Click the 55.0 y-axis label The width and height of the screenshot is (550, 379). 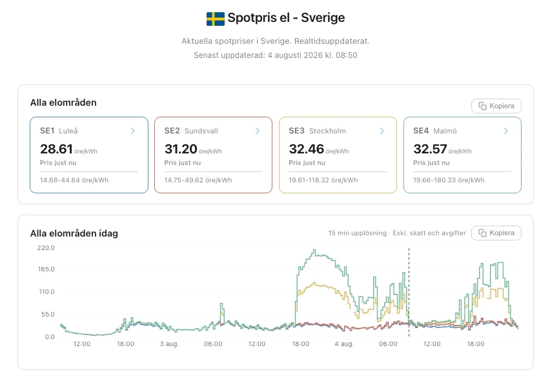pyautogui.click(x=48, y=314)
